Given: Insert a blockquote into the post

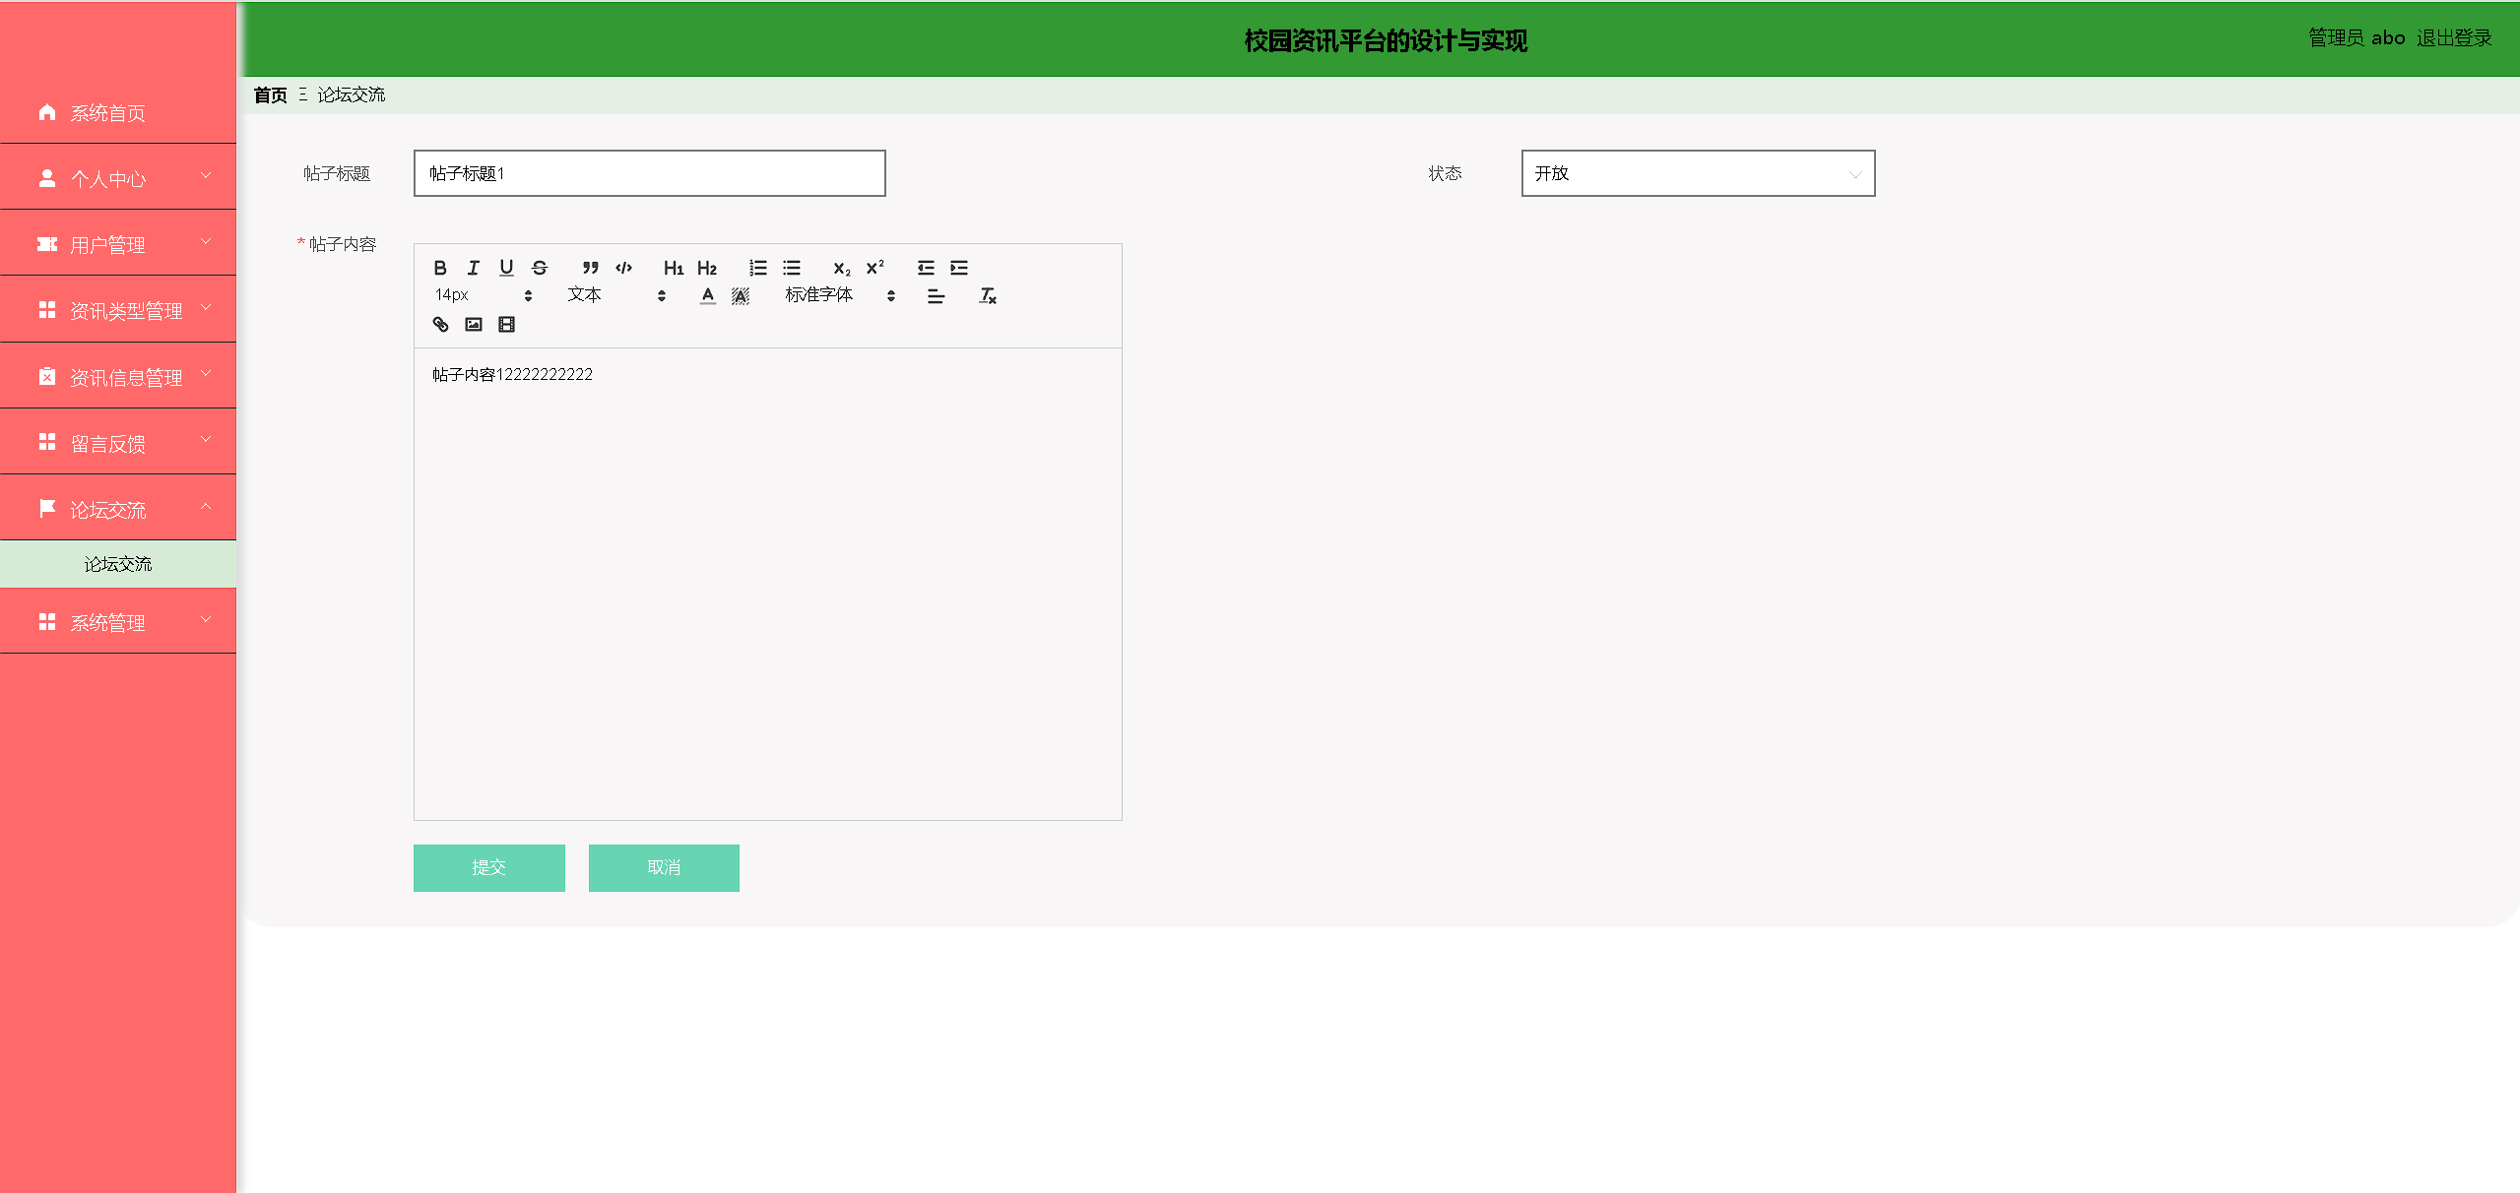Looking at the screenshot, I should coord(589,267).
